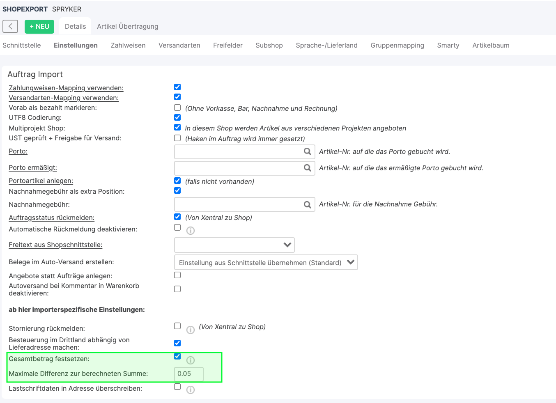The height and width of the screenshot is (403, 556).
Task: Open Freitext aus Shopschnittstelle dropdown
Action: tap(234, 245)
